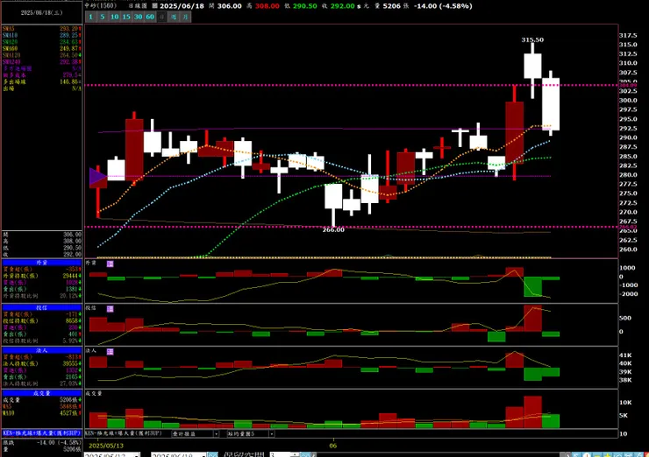The width and height of the screenshot is (649, 457).
Task: Click the SMA10 value 289.25
Action: tap(69, 36)
